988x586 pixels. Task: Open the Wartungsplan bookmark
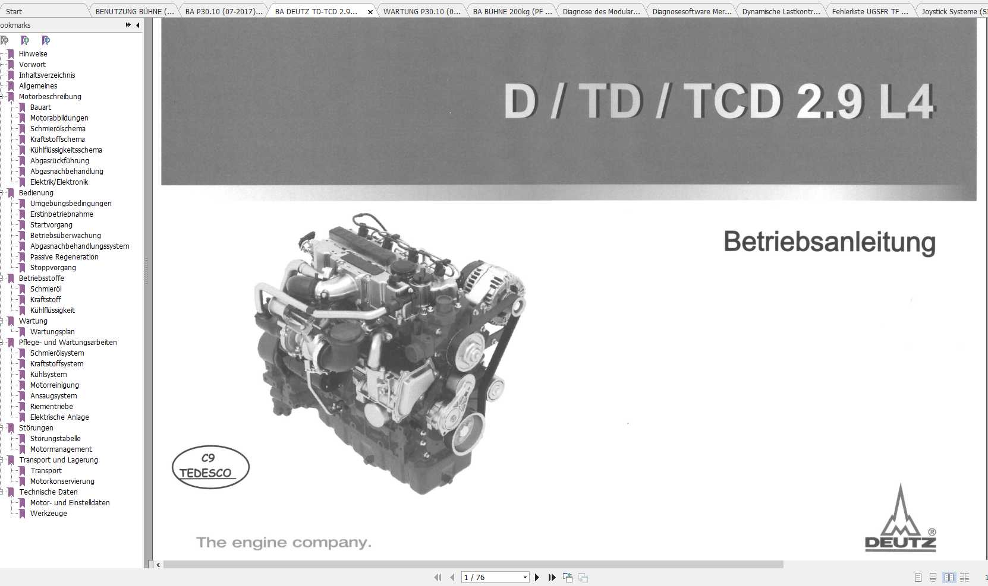pyautogui.click(x=52, y=331)
